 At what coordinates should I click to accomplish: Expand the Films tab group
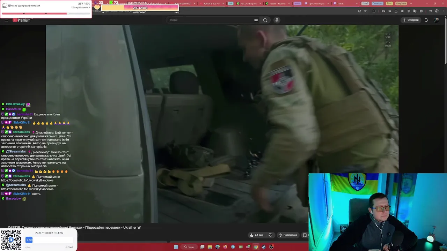point(389,3)
